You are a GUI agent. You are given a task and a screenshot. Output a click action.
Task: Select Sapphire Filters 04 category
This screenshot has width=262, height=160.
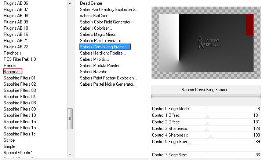click(x=20, y=97)
